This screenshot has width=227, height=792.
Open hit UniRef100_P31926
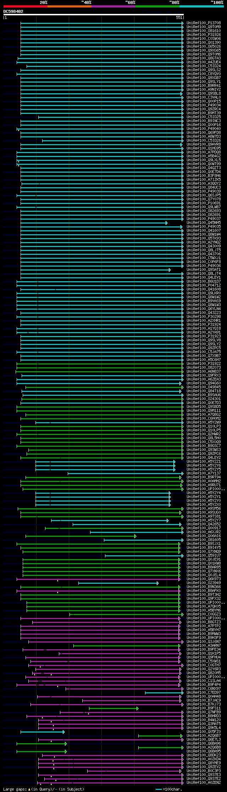tap(204, 35)
